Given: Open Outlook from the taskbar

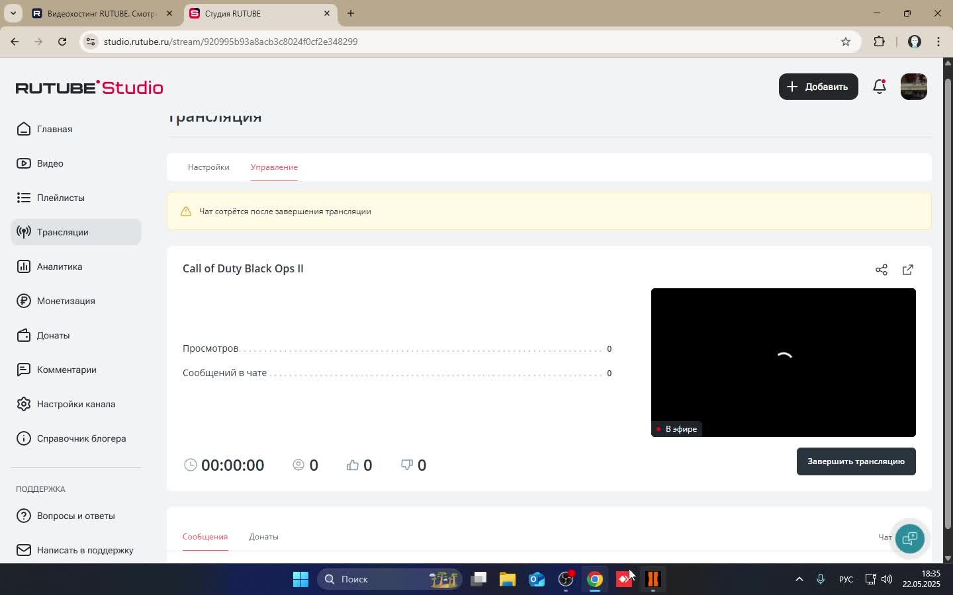Looking at the screenshot, I should tap(537, 580).
